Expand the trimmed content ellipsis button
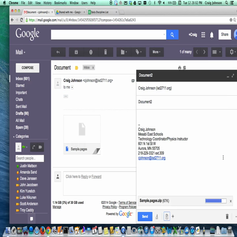The image size is (237, 237). (66, 96)
